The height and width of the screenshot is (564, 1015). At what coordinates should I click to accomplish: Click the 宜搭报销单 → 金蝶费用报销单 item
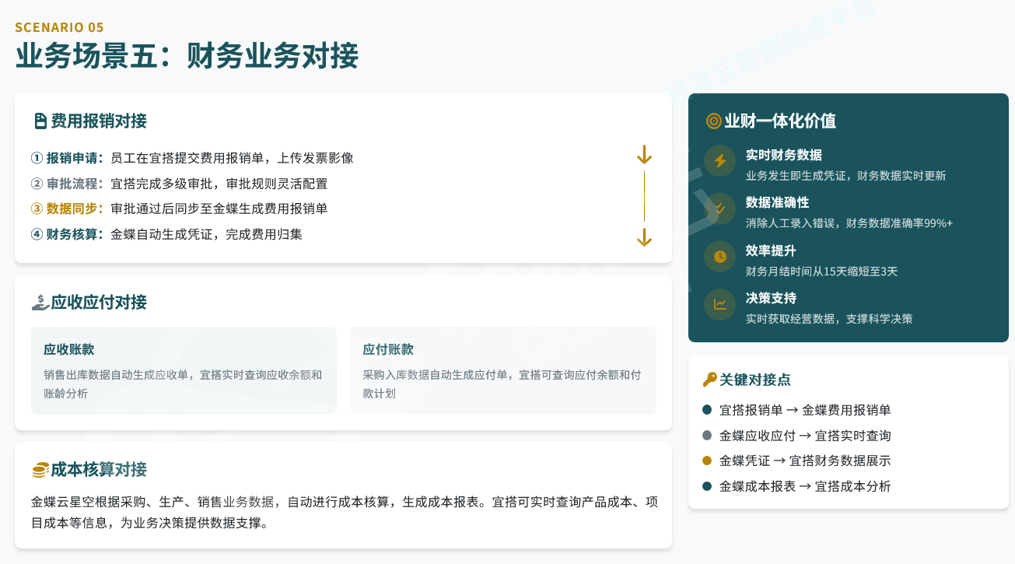click(x=805, y=410)
